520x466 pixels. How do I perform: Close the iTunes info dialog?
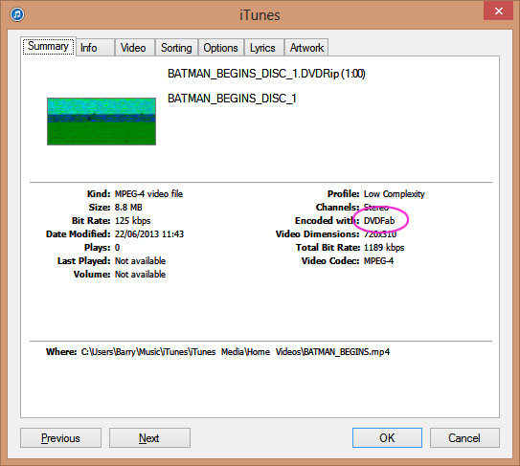pos(498,11)
